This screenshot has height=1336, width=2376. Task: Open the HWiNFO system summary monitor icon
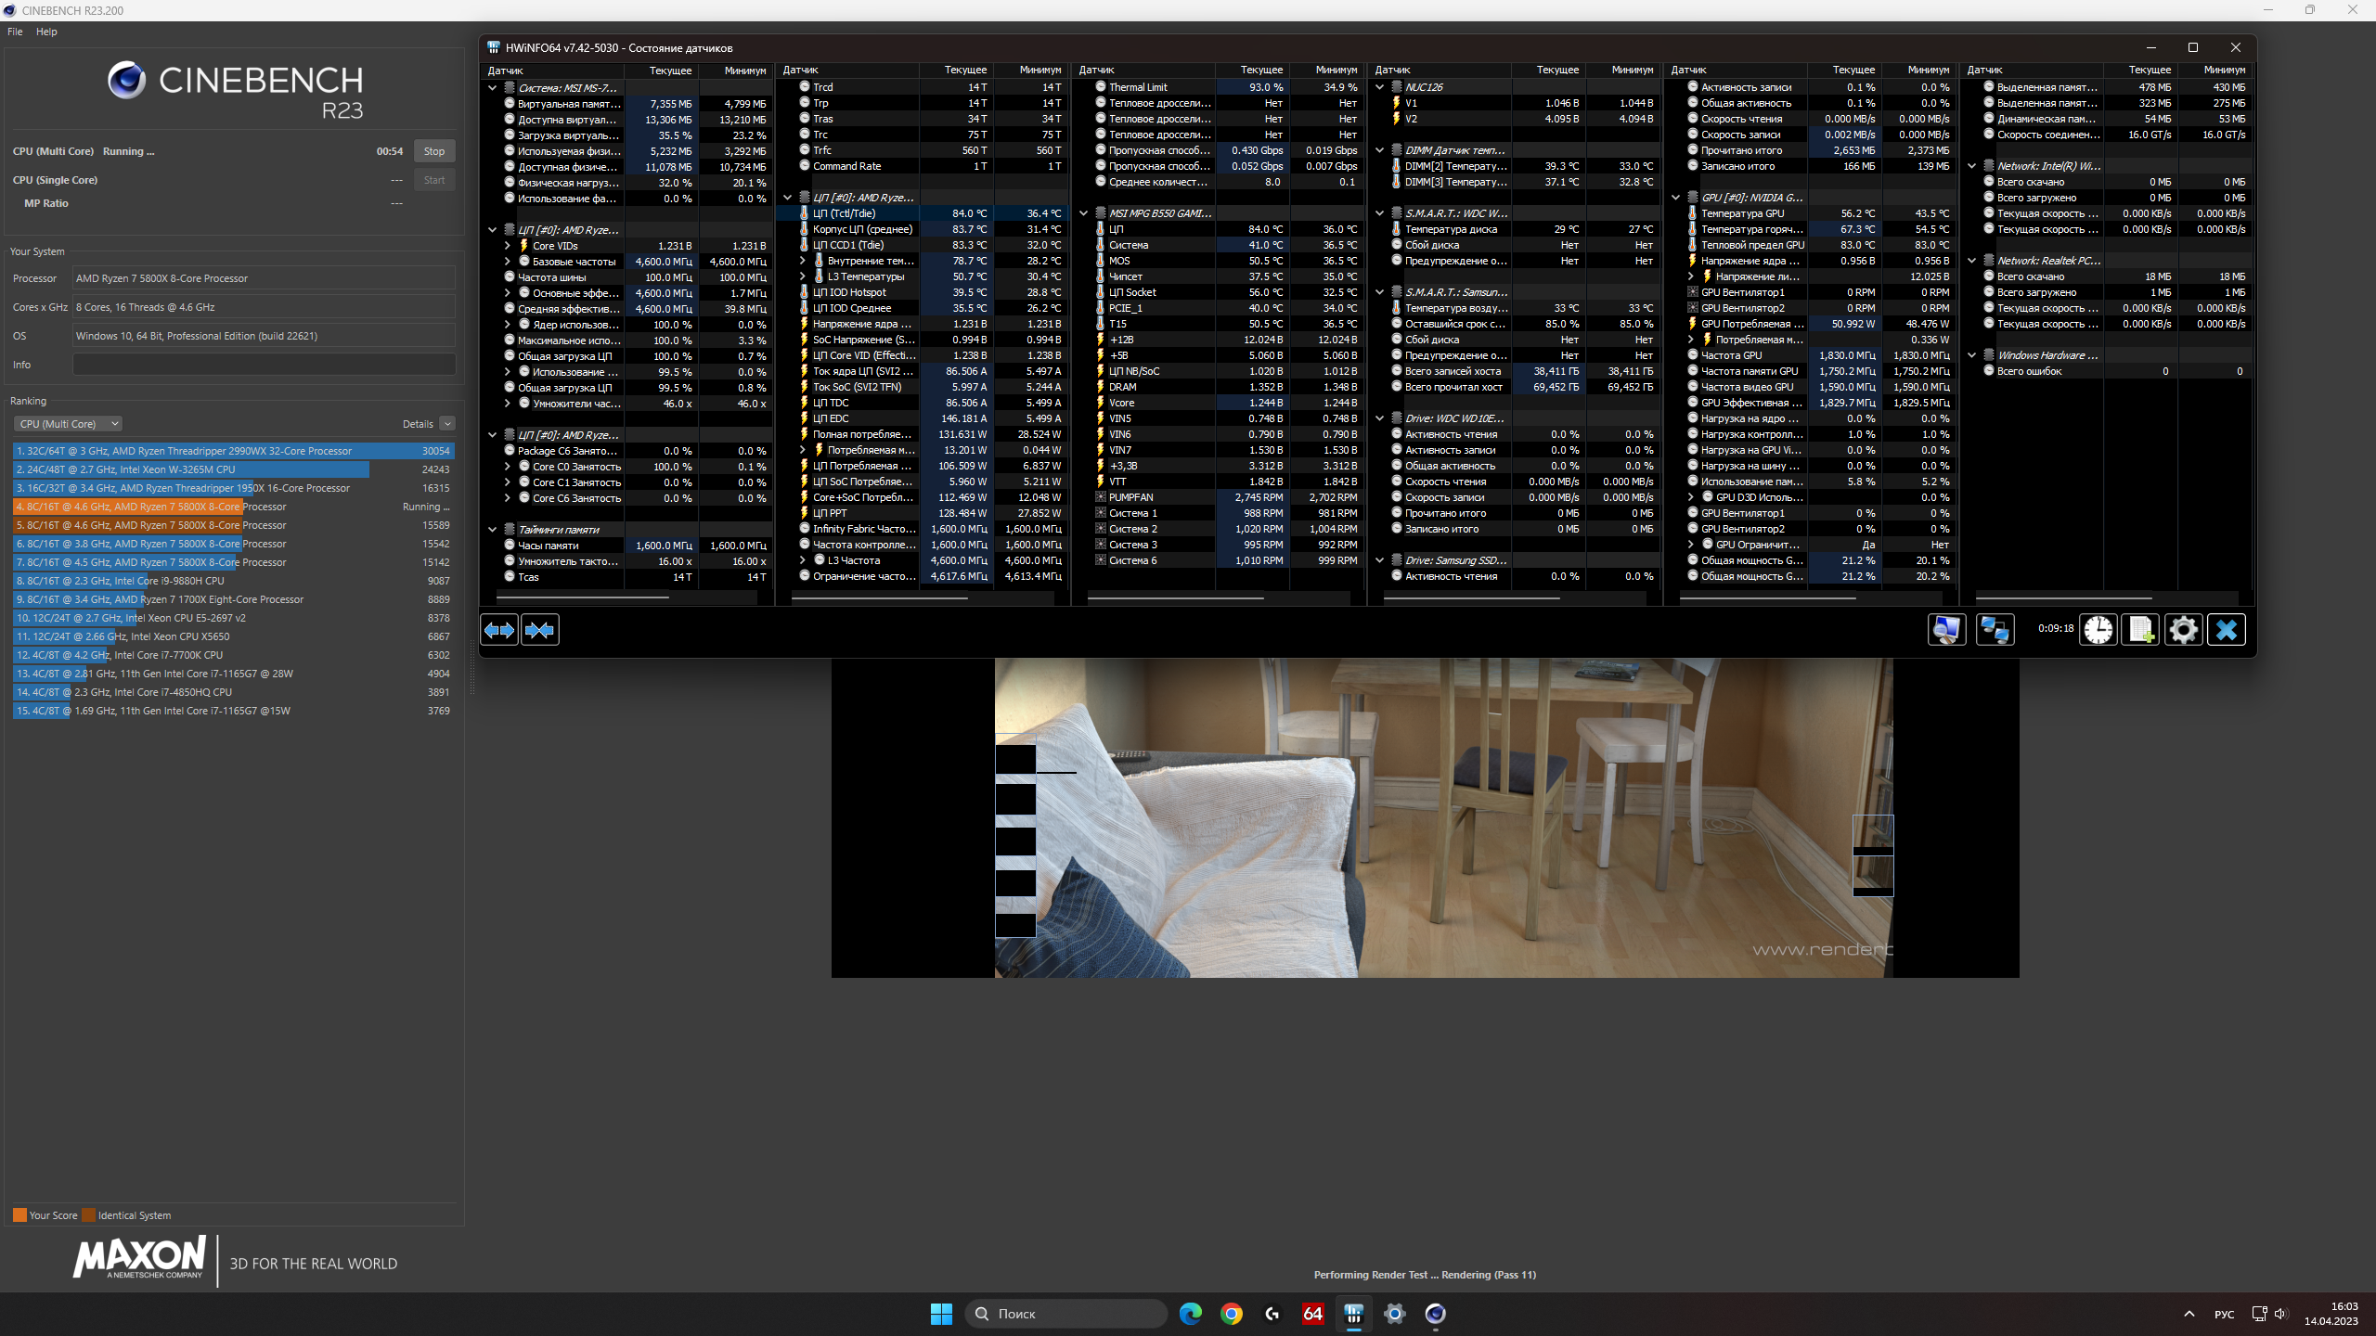pos(1946,630)
